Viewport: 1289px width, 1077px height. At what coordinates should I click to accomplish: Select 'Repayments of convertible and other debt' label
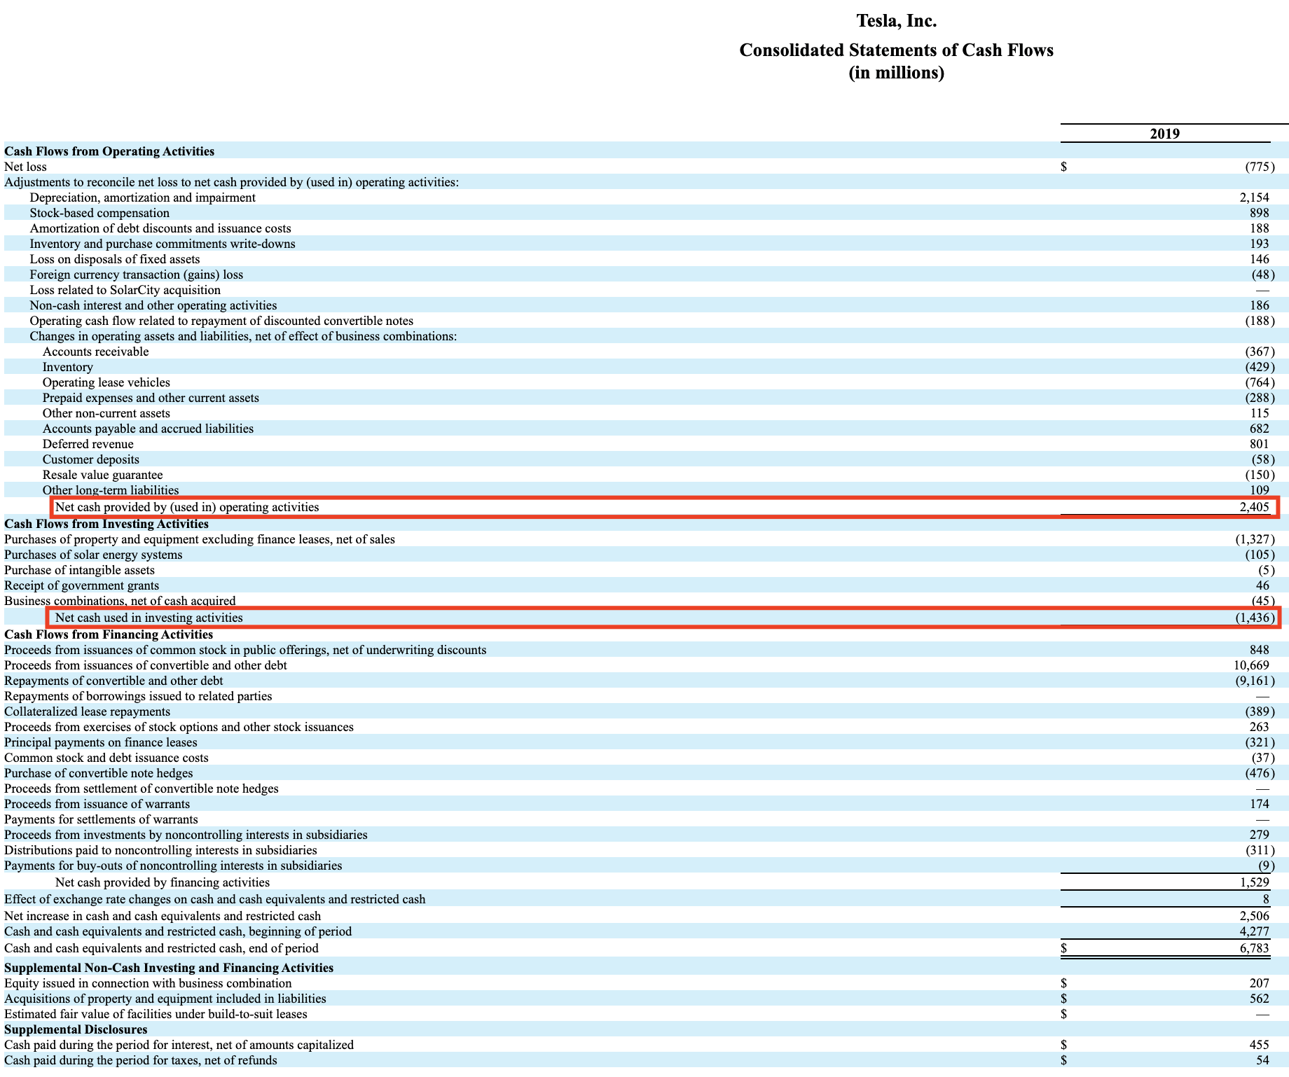click(x=113, y=681)
